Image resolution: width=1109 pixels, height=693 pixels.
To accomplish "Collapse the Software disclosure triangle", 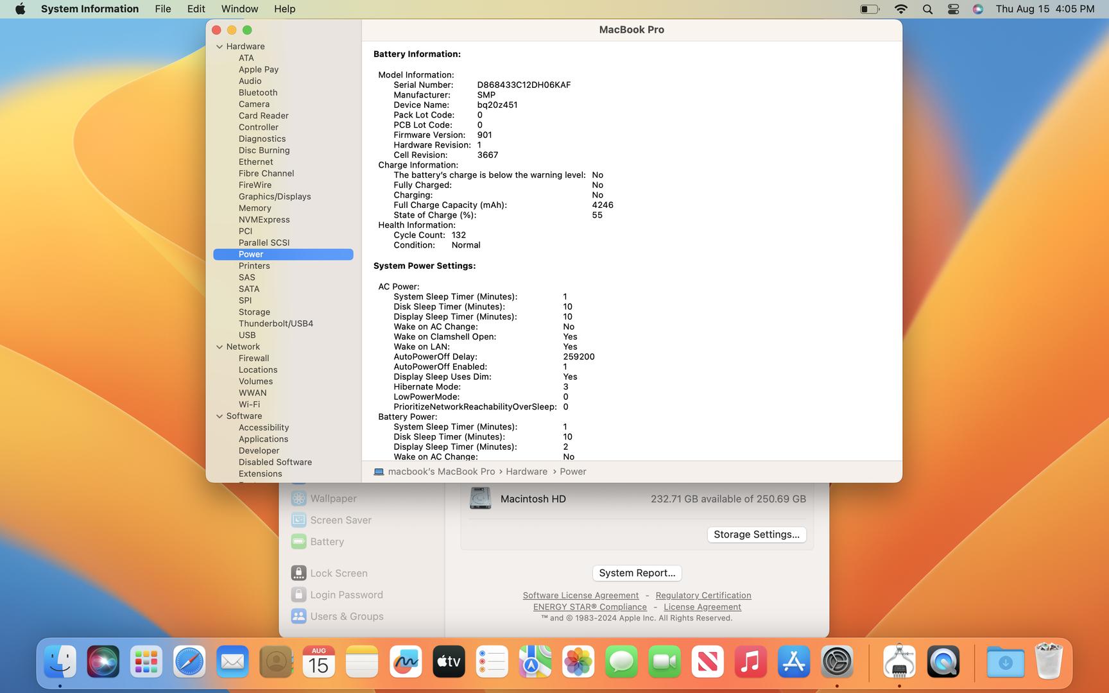I will click(219, 416).
